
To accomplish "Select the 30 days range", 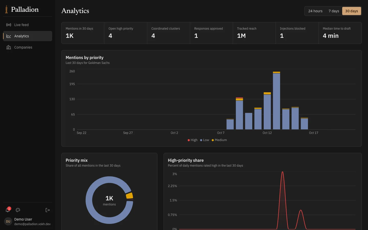I will point(352,11).
